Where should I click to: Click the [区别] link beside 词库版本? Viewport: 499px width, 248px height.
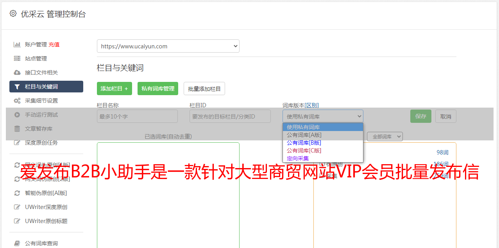tap(312, 105)
